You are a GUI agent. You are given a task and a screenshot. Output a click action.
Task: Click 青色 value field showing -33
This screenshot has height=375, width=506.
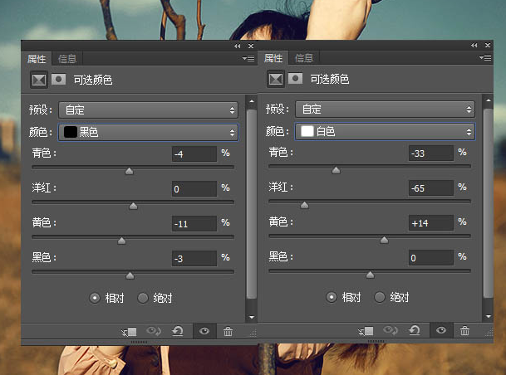(431, 153)
